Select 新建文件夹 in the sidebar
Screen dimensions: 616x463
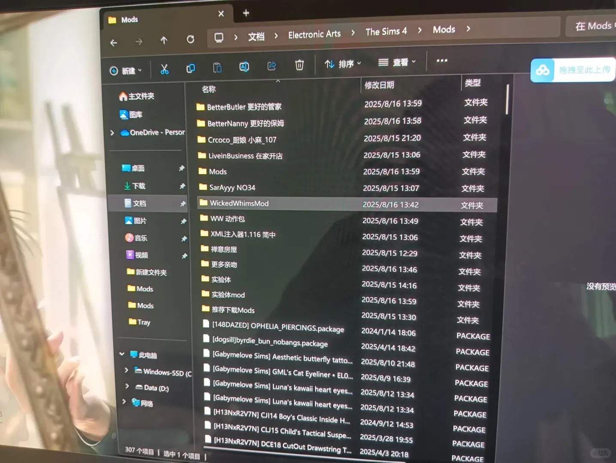click(x=147, y=272)
